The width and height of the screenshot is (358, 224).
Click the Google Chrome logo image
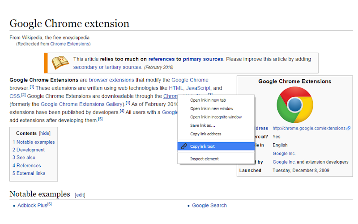click(295, 105)
